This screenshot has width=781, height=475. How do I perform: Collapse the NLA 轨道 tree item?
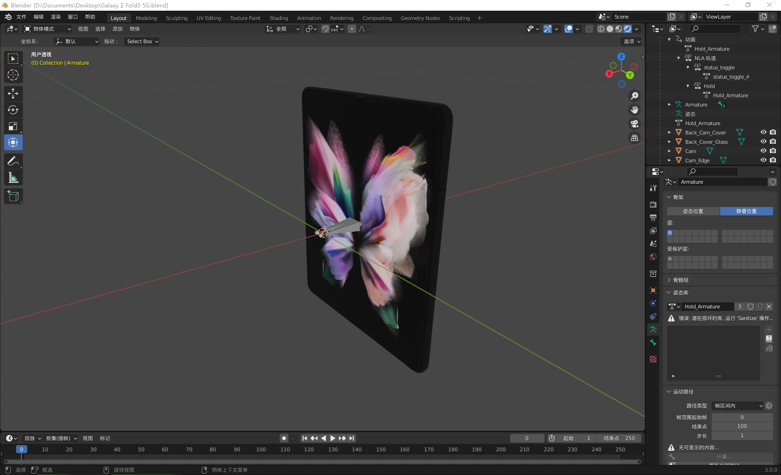tap(679, 58)
